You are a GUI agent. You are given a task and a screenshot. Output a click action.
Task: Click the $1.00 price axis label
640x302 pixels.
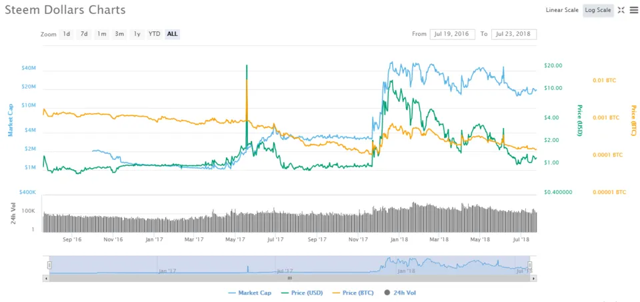(552, 163)
